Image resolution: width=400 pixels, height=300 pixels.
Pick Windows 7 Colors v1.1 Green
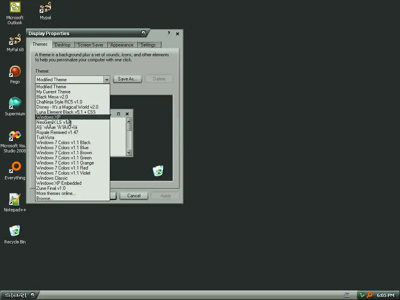tap(72, 158)
